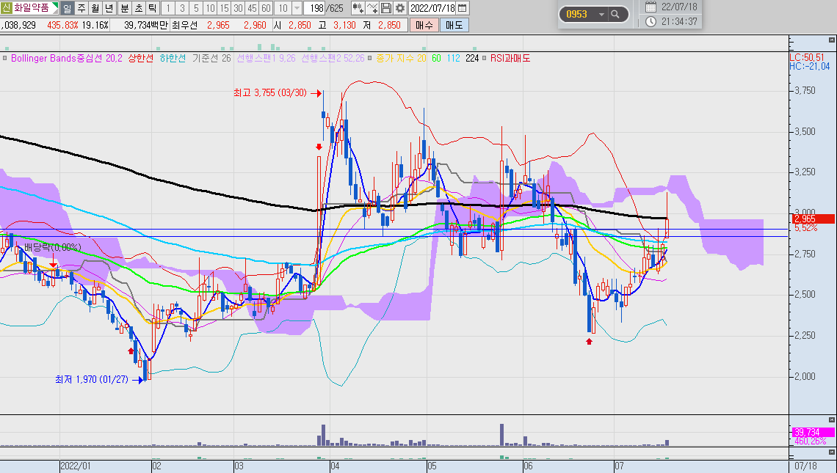
Task: Click the calendar icon next to 22/07/18
Action: (651, 7)
